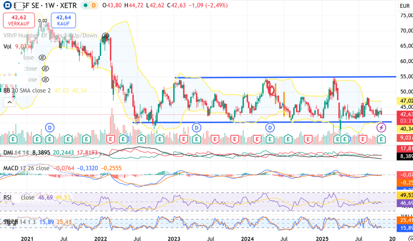This screenshot has width=413, height=241.
Task: Click the green E earnings badge at far right
Action: click(380, 139)
